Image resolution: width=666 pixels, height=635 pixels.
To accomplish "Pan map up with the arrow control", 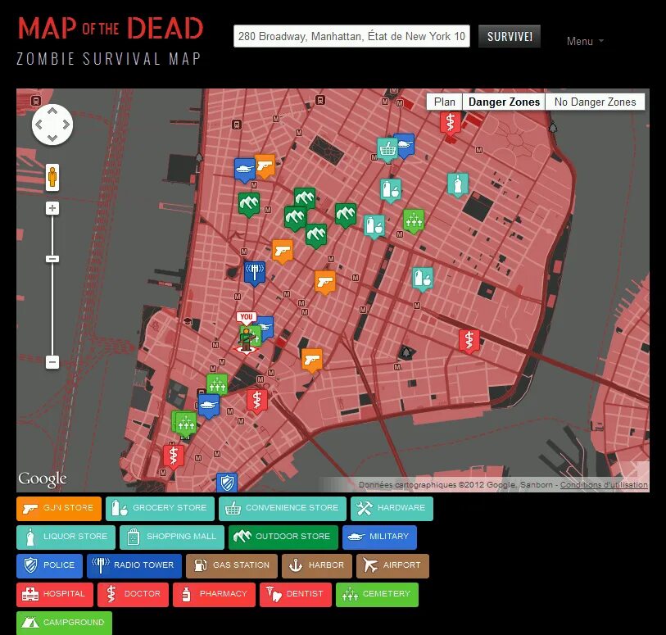I will [52, 111].
